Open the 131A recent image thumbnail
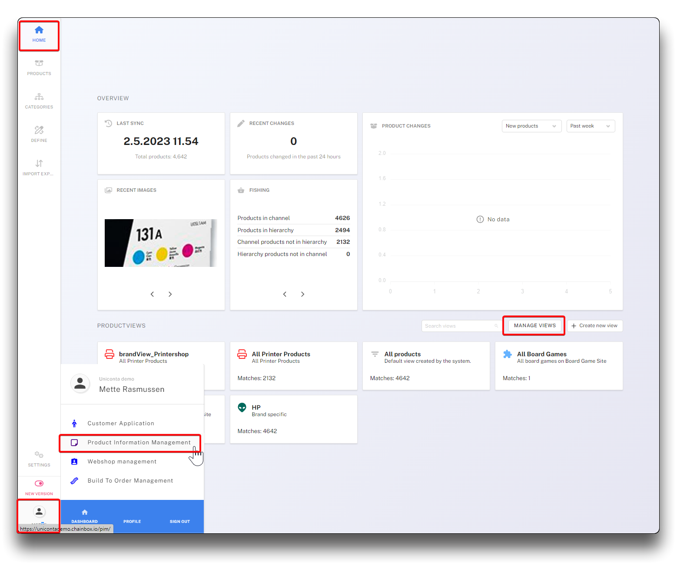 click(161, 243)
